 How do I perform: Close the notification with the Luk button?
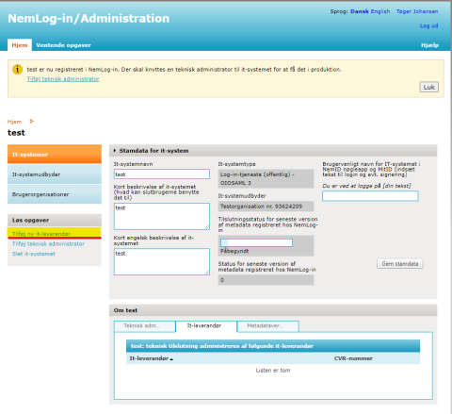(429, 87)
